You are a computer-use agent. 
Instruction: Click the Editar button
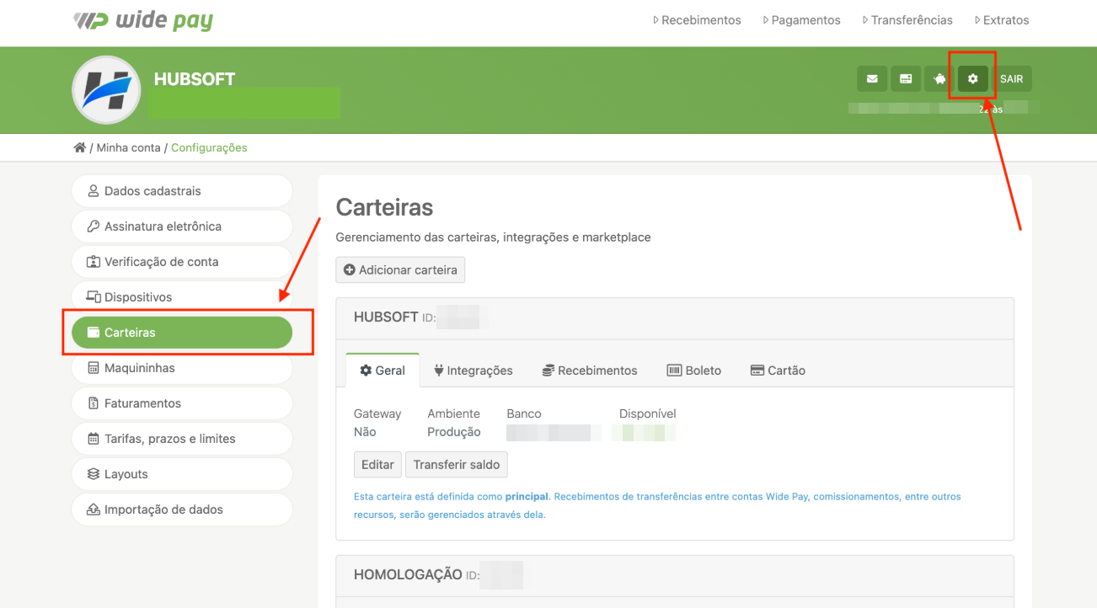(x=377, y=465)
